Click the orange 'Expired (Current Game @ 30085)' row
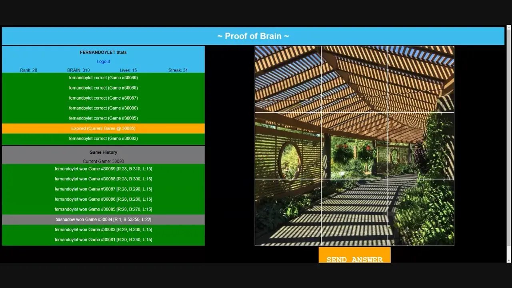Viewport: 512px width, 288px height. coord(103,128)
